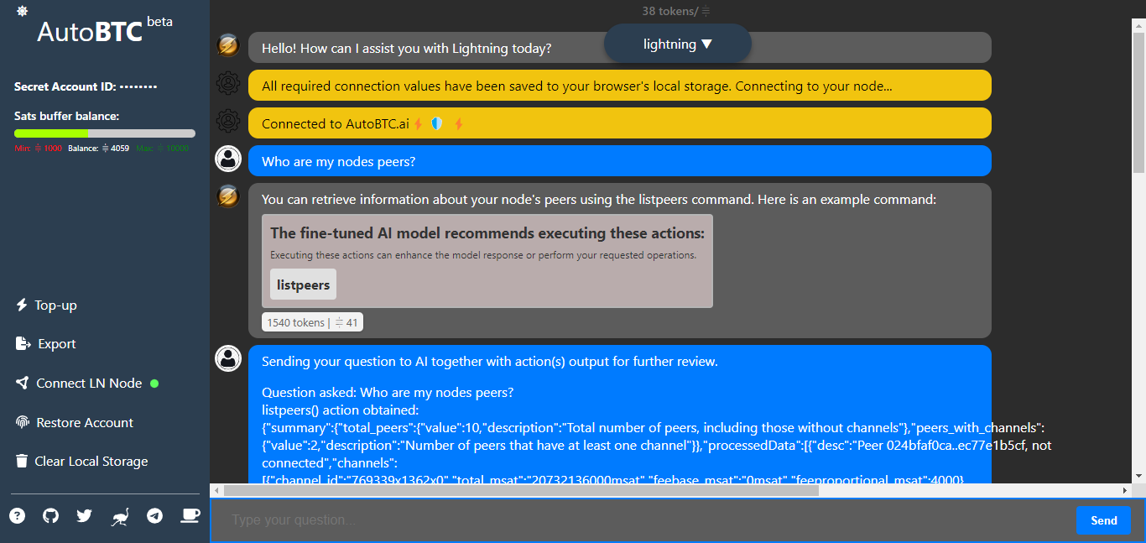1146x543 pixels.
Task: Open Connect LN Node option
Action: coord(87,383)
